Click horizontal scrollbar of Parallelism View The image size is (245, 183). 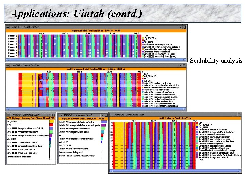tap(175, 171)
